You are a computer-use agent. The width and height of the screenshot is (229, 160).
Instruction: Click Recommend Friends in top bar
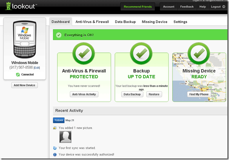(138, 7)
